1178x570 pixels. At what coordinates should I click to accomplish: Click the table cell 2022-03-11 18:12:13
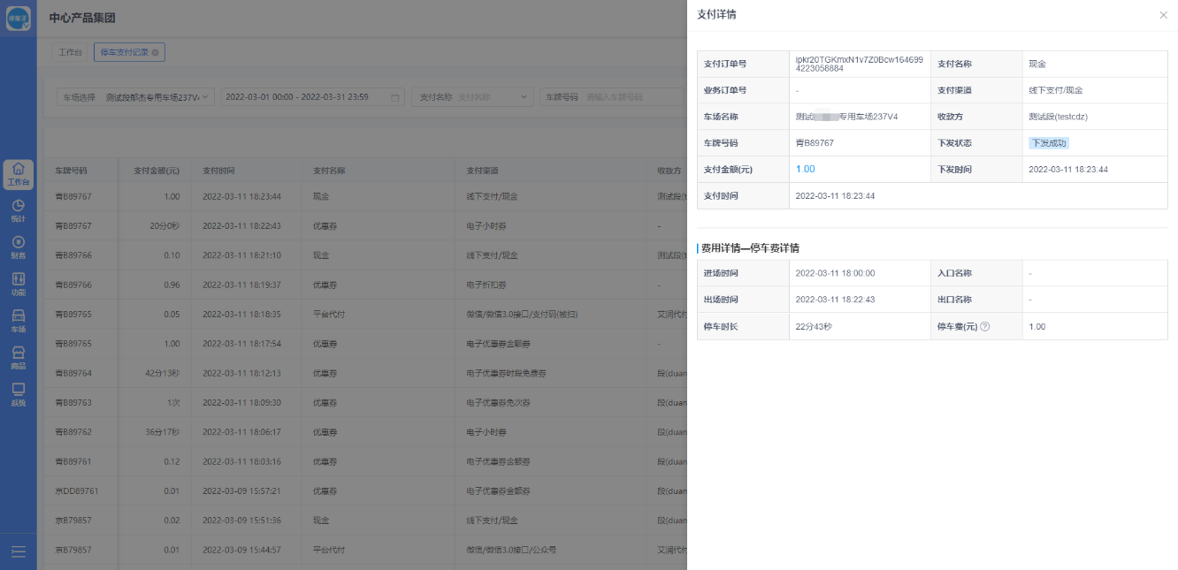click(241, 374)
